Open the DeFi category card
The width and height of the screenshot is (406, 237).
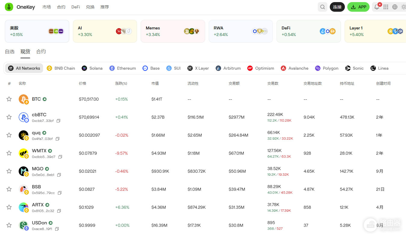(x=309, y=31)
